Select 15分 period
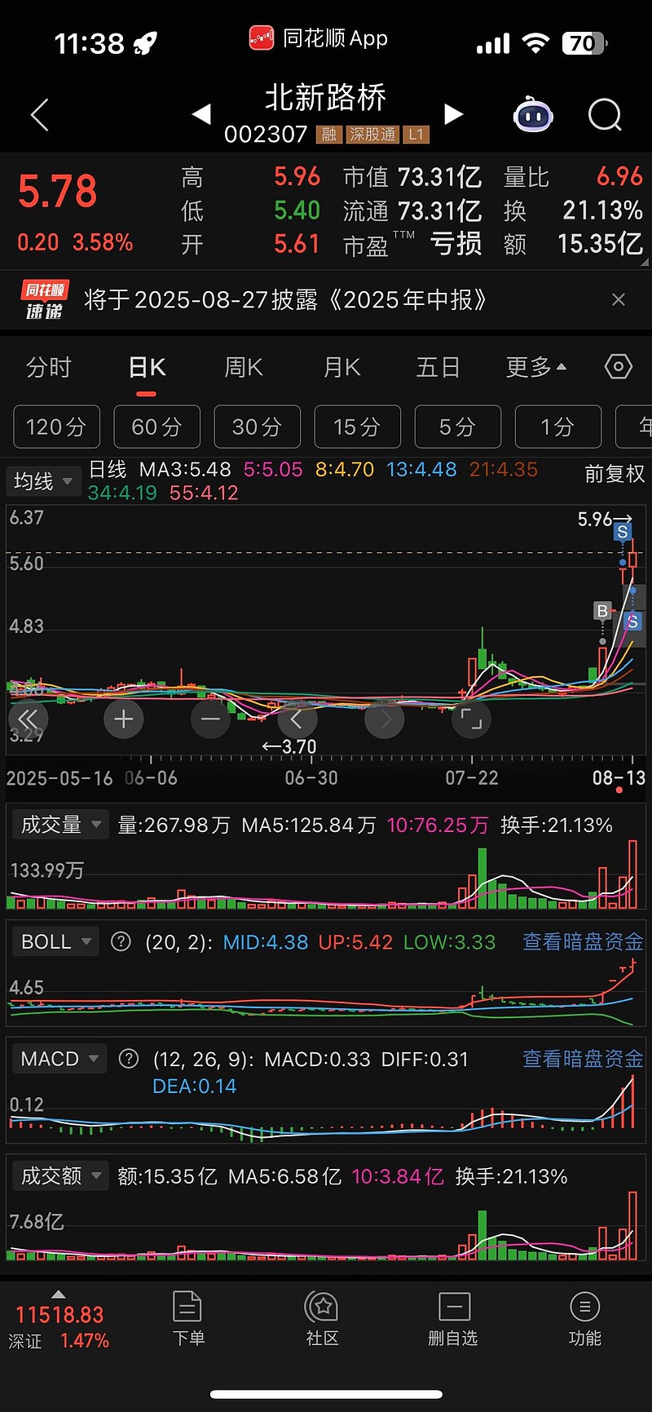The height and width of the screenshot is (1412, 652). pyautogui.click(x=358, y=427)
